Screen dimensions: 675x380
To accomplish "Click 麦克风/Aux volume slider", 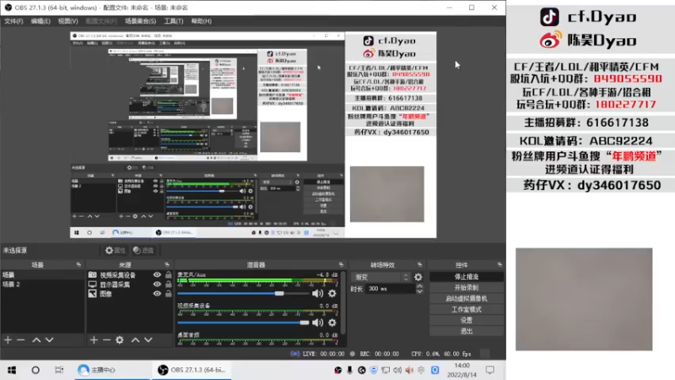I will coord(243,293).
